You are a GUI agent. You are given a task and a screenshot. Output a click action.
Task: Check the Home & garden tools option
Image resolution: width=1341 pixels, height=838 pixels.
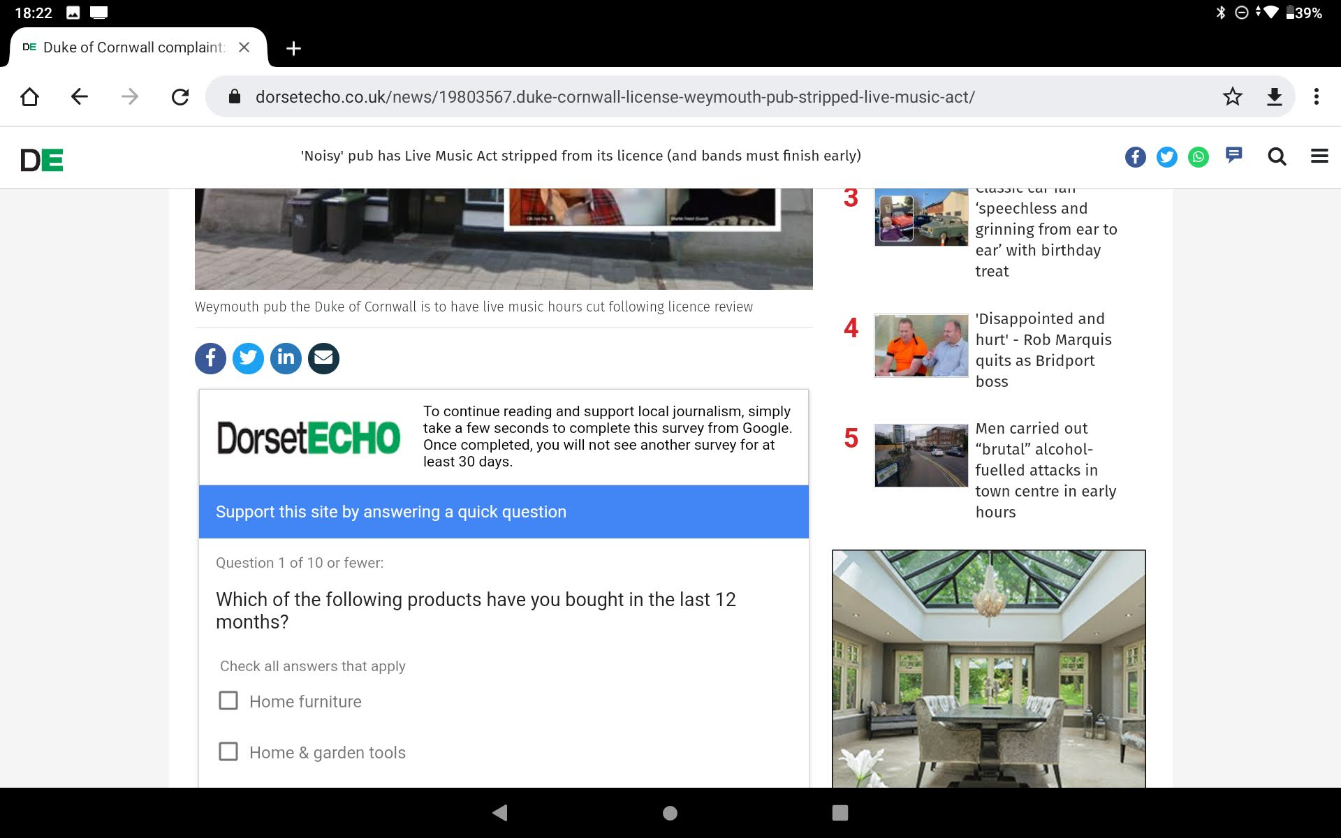coord(228,751)
